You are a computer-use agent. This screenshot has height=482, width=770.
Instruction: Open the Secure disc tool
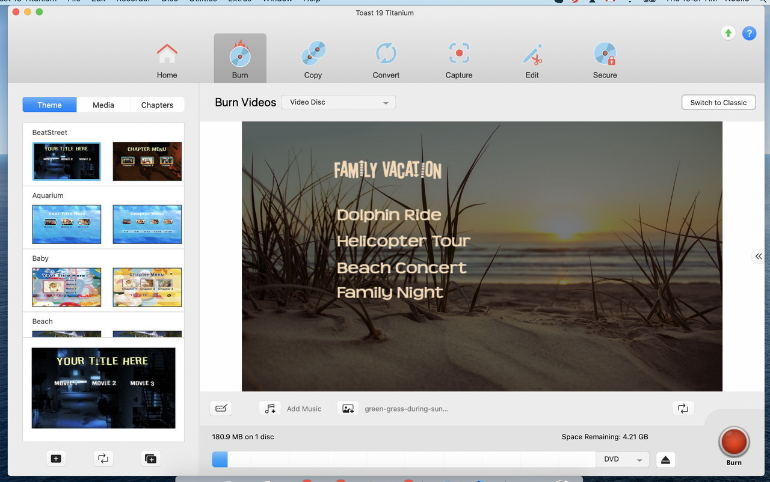(x=605, y=58)
